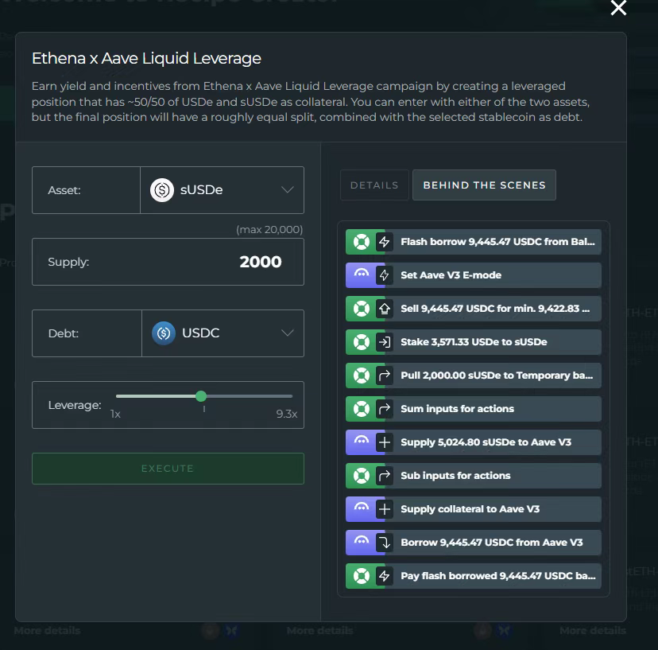This screenshot has height=650, width=658.
Task: Select the Behind the Scenes tab
Action: 484,185
